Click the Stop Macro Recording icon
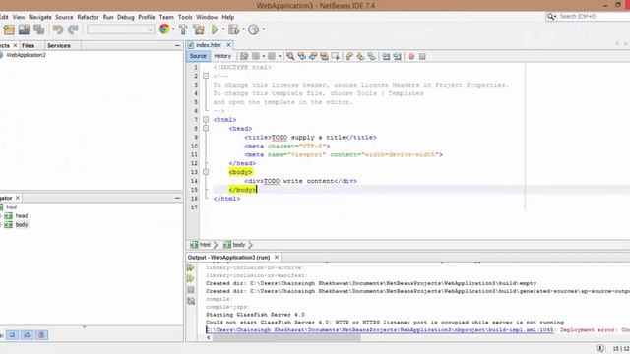 (x=422, y=57)
